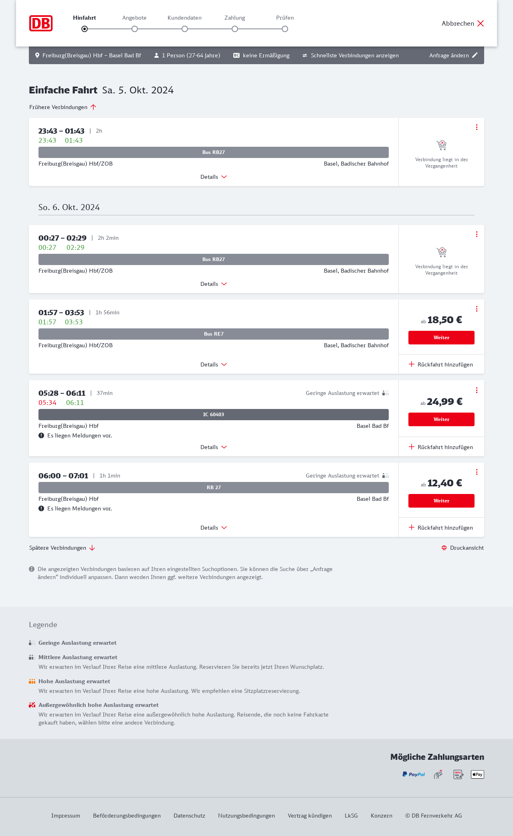Select the Hinfahrt step indicator
This screenshot has height=836, width=513.
point(85,29)
